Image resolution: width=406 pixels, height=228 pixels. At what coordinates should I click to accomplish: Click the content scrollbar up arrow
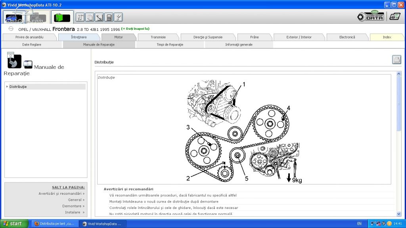click(399, 74)
